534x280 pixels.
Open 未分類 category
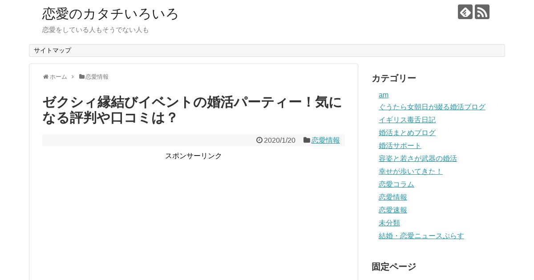point(389,223)
